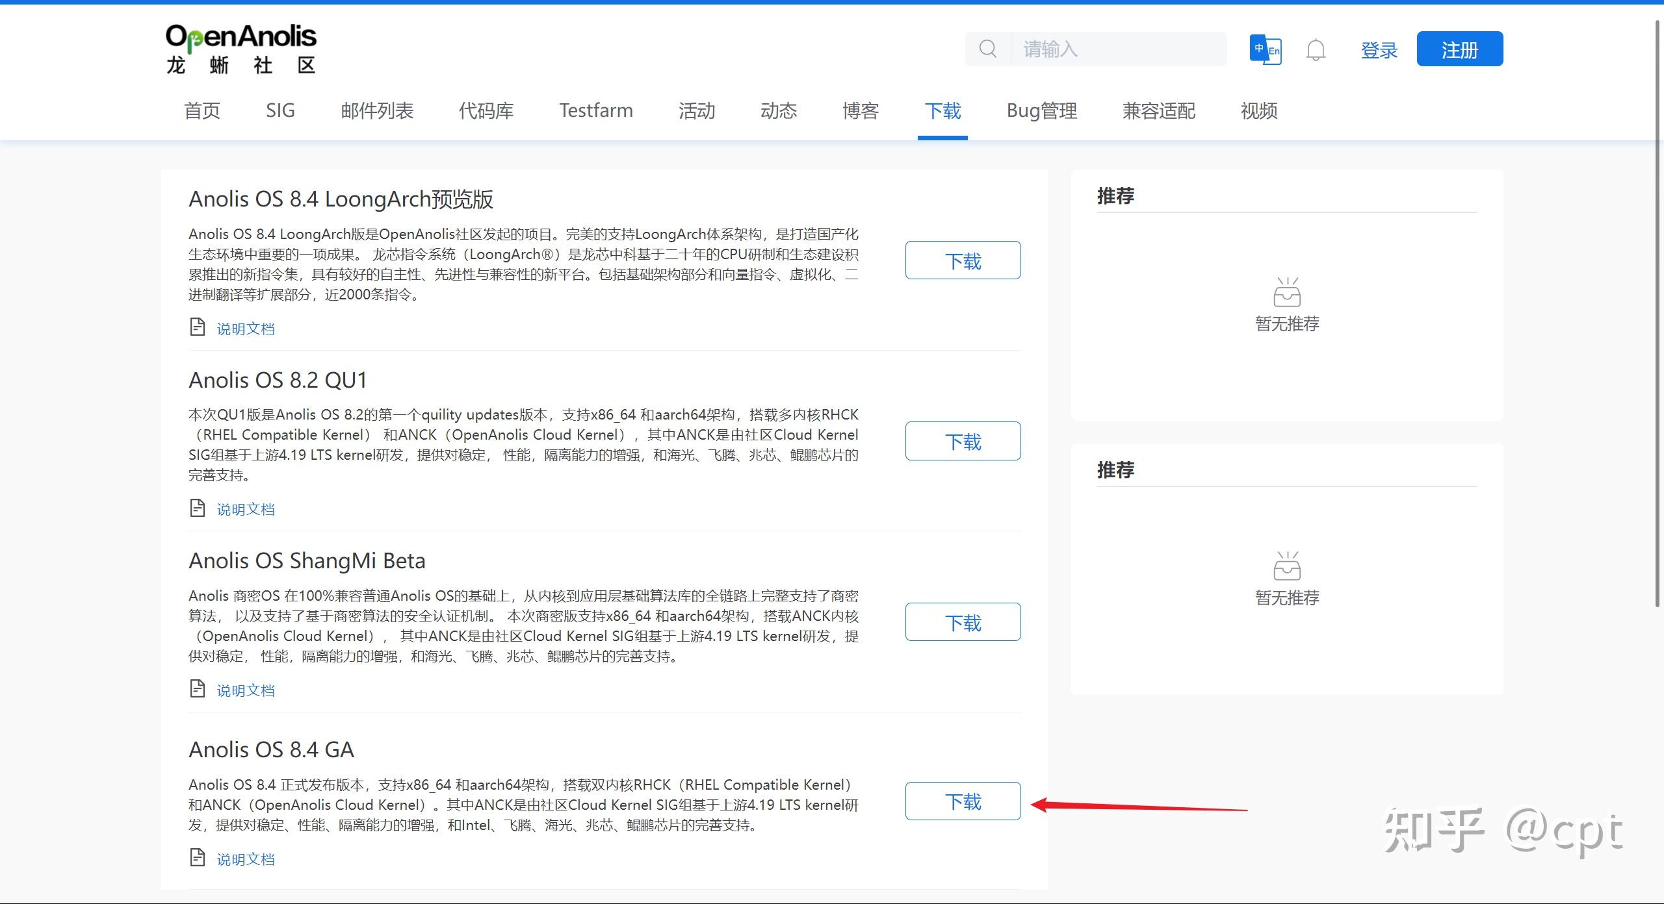Click document icon under LoongArch preview

click(x=197, y=327)
